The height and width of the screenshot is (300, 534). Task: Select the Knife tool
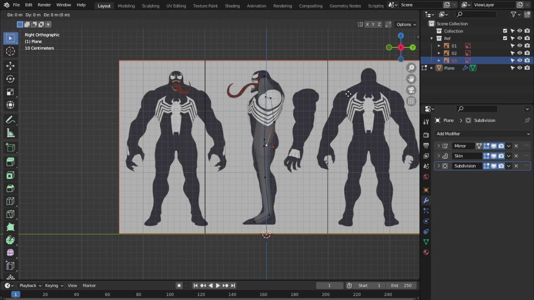[10, 214]
